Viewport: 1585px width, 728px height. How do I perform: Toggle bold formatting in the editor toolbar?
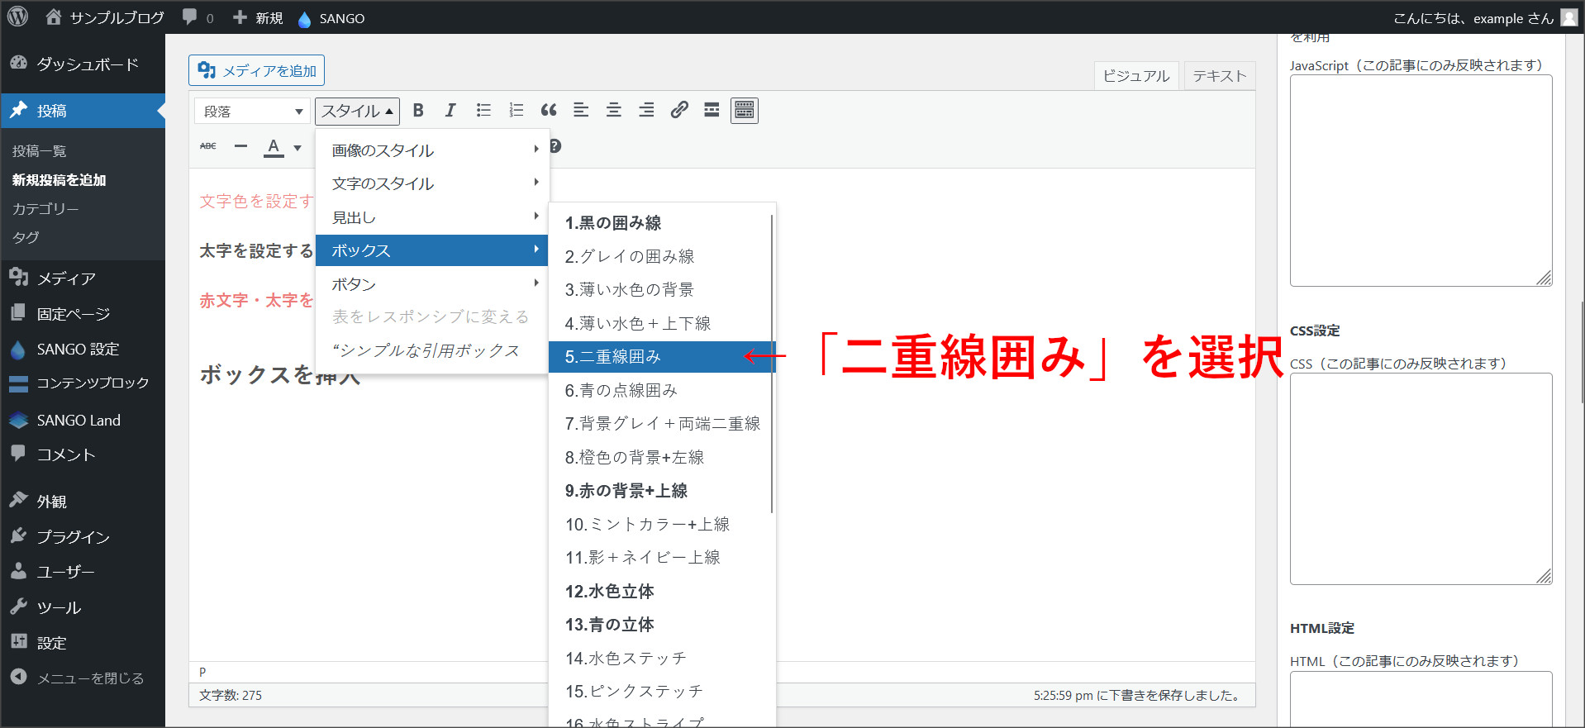418,111
